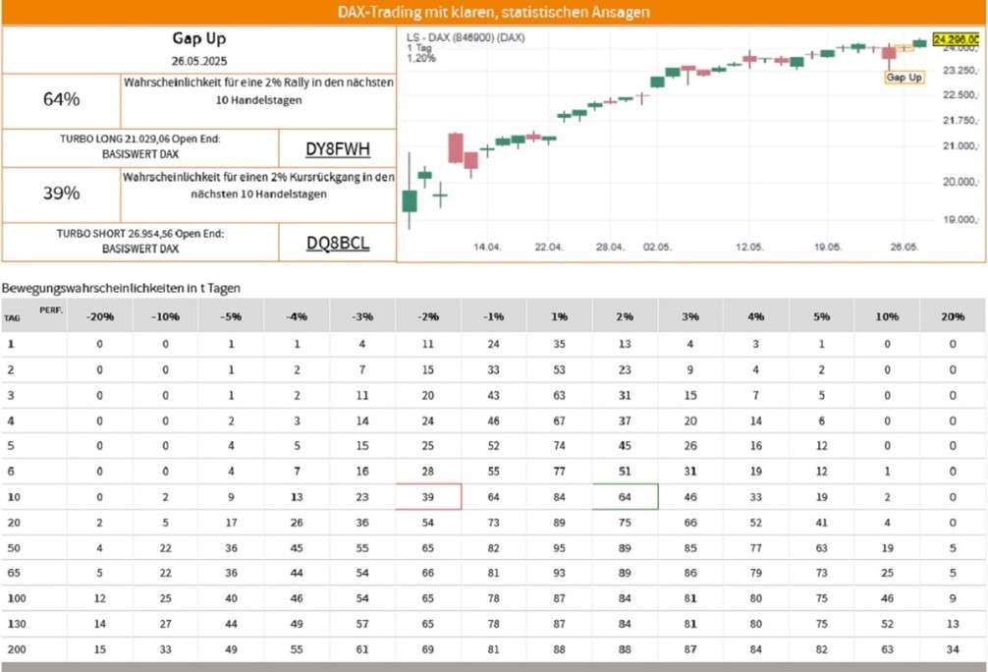988x672 pixels.
Task: Click value 34 in row 200 under 20%
Action: tap(953, 649)
